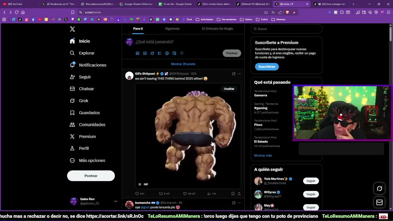Click browser address bar x.com/home

pos(93,12)
